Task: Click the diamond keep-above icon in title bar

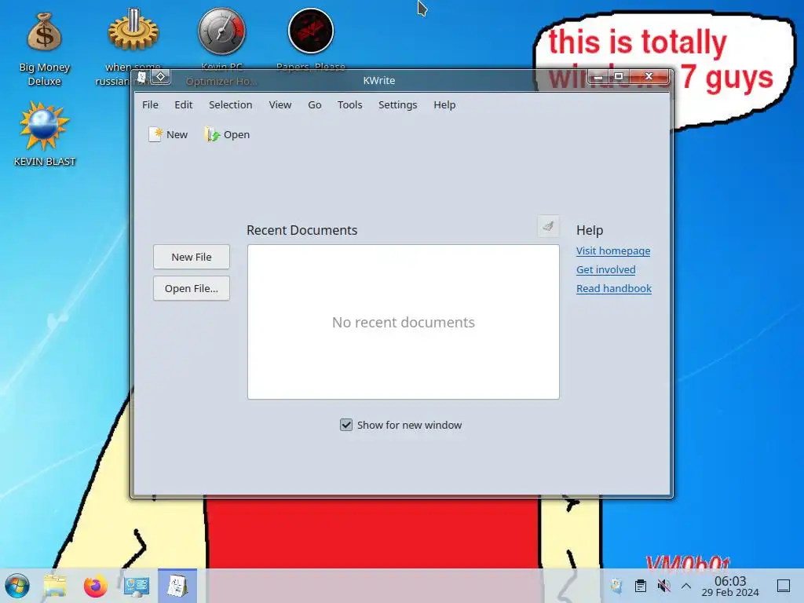Action: (161, 76)
